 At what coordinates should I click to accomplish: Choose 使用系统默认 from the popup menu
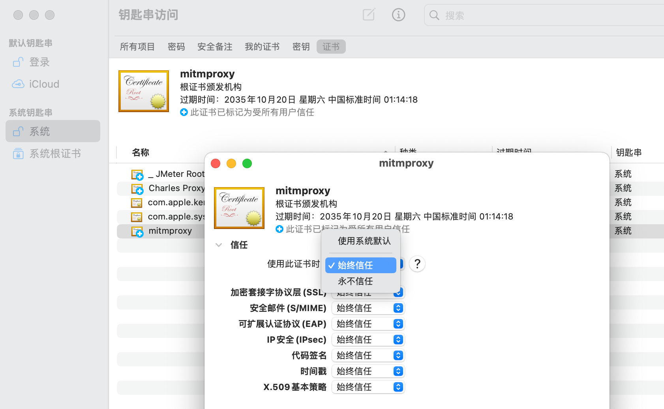tap(364, 241)
